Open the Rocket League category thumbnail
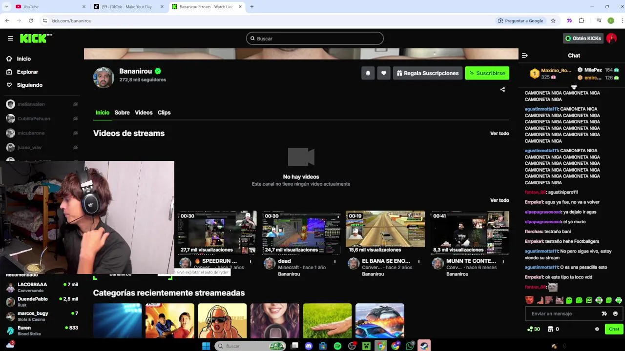625x351 pixels. [x=380, y=320]
